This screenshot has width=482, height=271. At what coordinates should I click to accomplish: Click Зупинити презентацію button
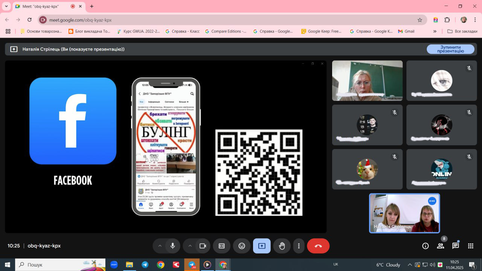tap(450, 49)
